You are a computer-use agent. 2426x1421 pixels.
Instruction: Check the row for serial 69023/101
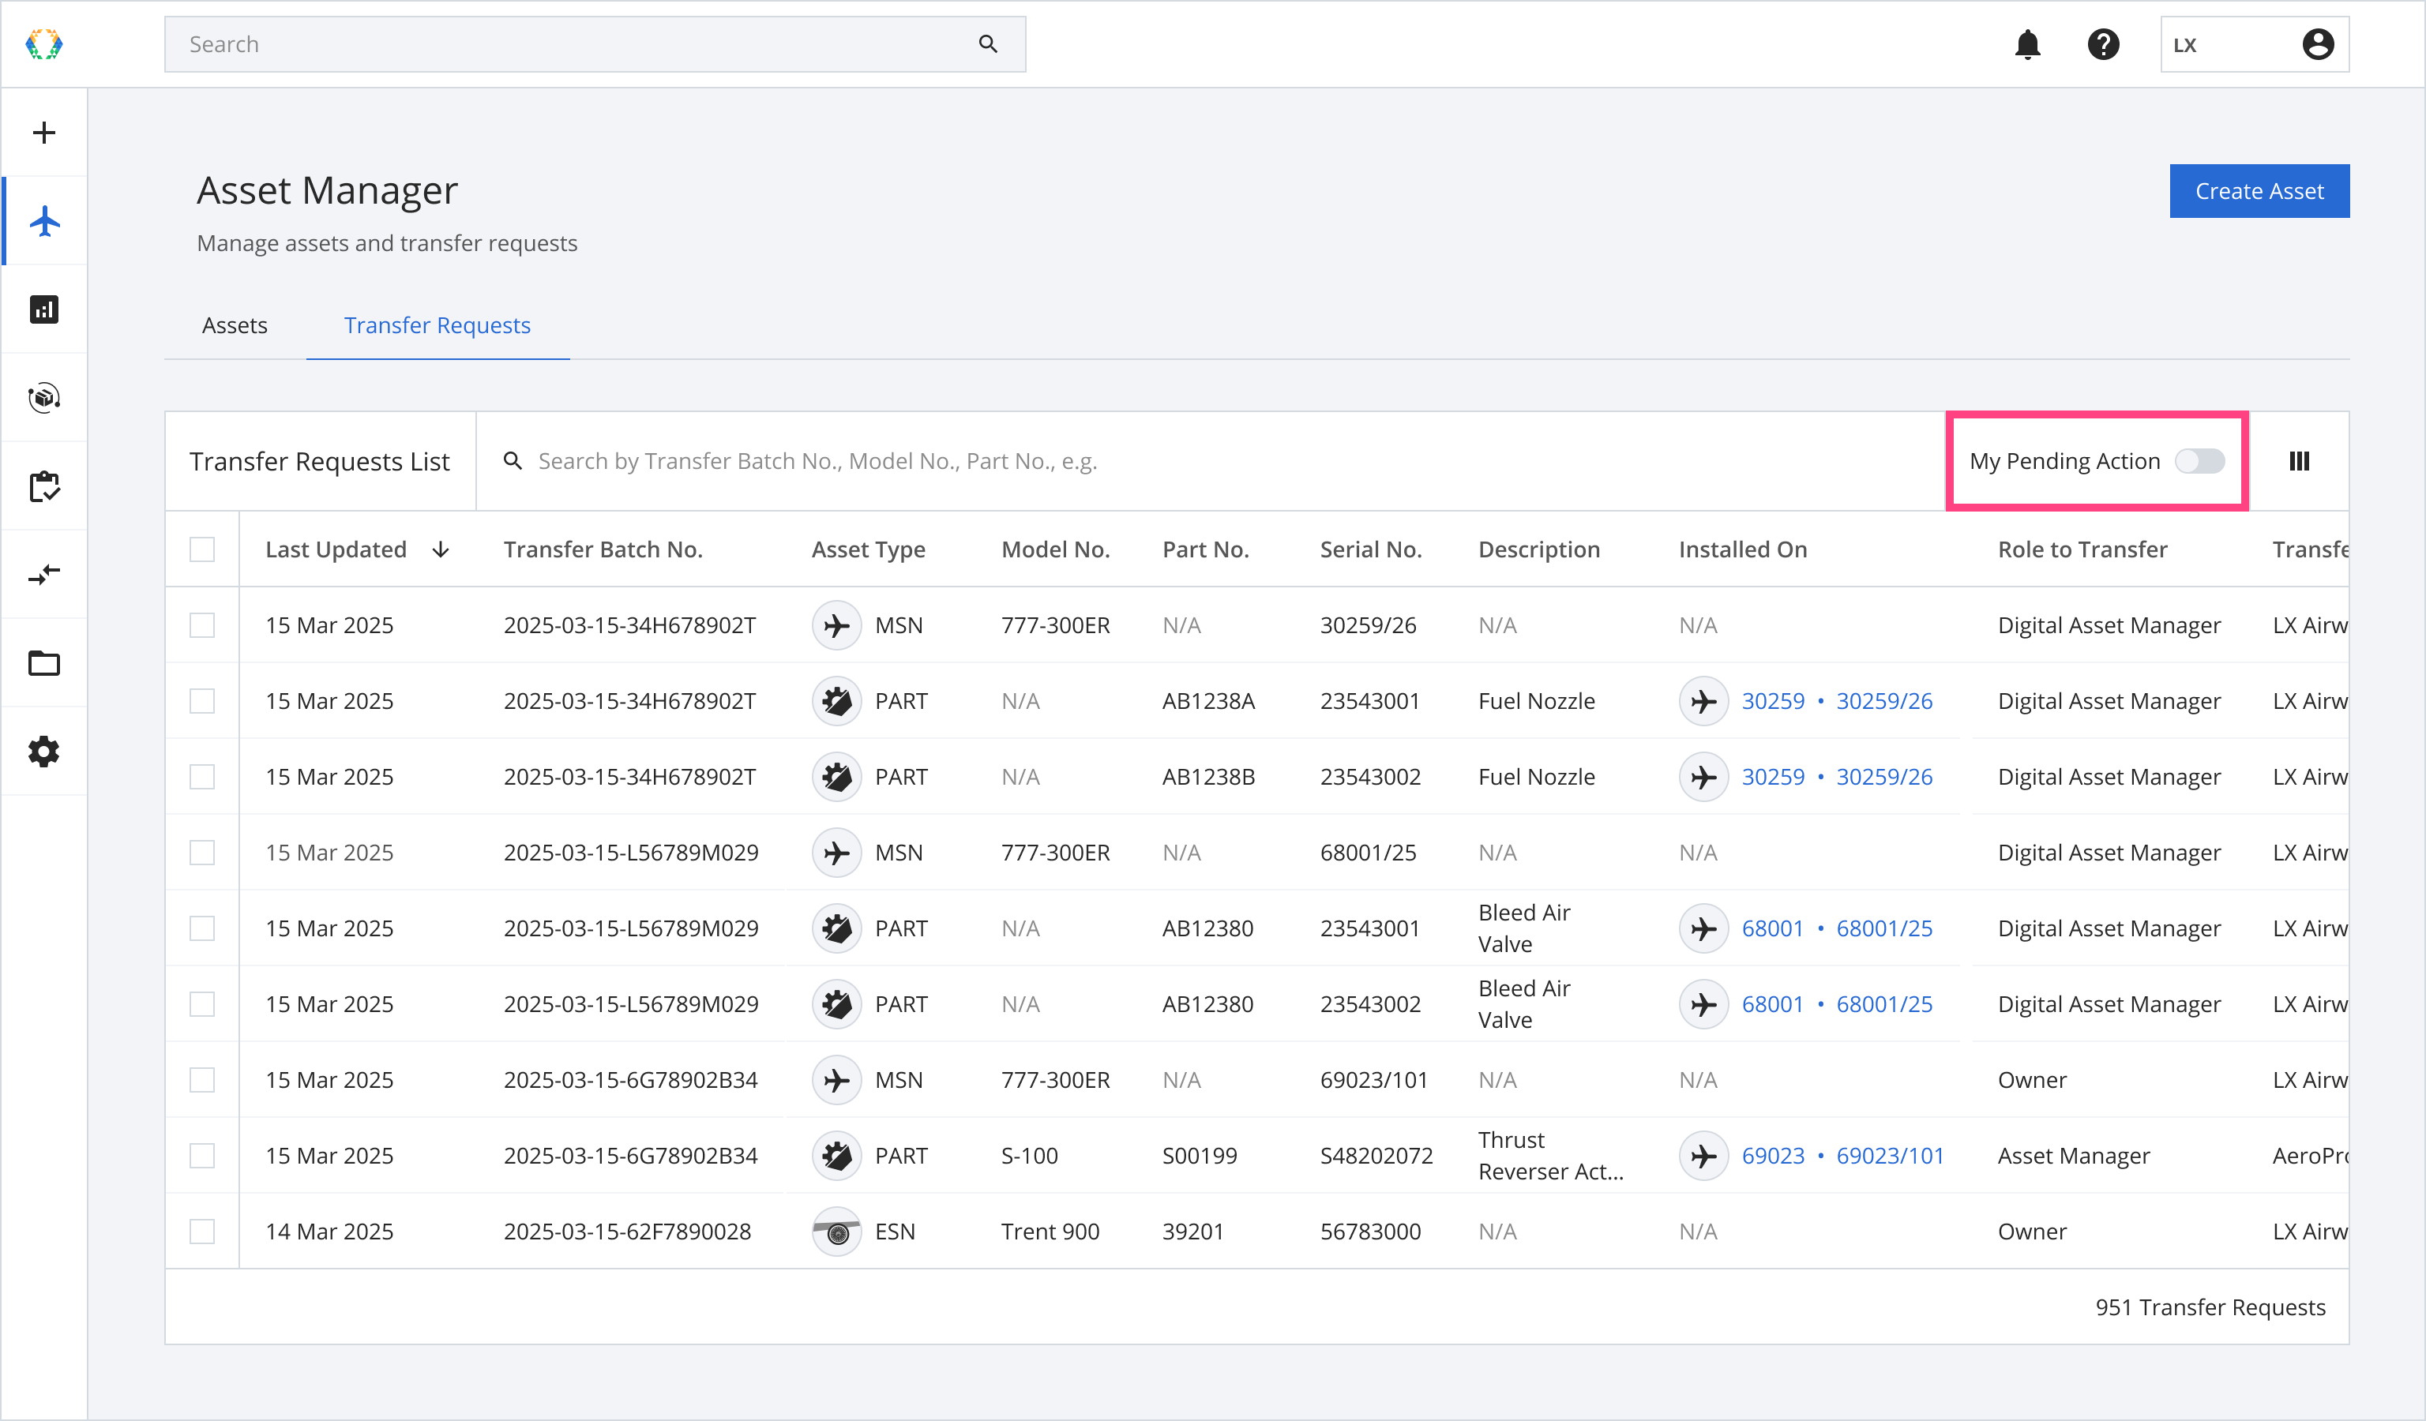[x=202, y=1079]
